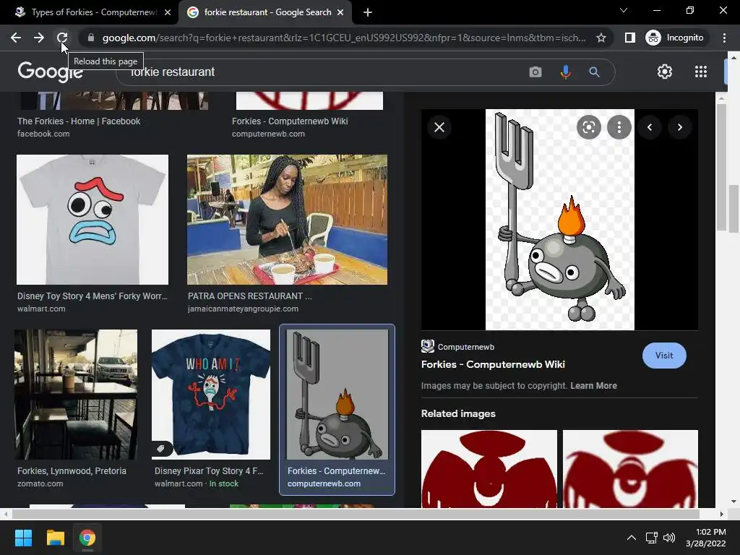
Task: Open the side panel icon in Chrome toolbar
Action: point(629,38)
